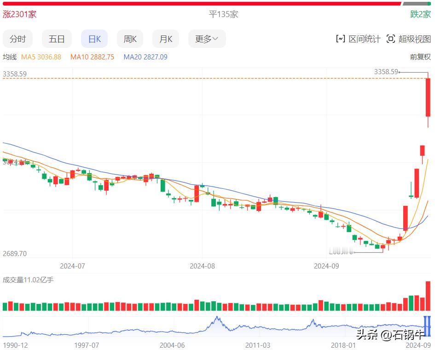Select the 五日 five-day tab

(x=57, y=39)
